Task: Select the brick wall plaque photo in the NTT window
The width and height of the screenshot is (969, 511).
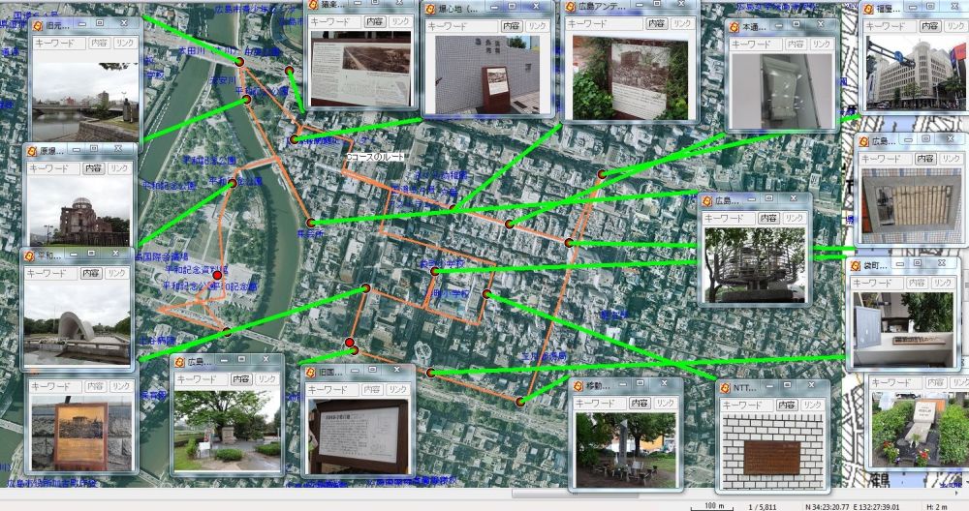Action: tap(771, 453)
